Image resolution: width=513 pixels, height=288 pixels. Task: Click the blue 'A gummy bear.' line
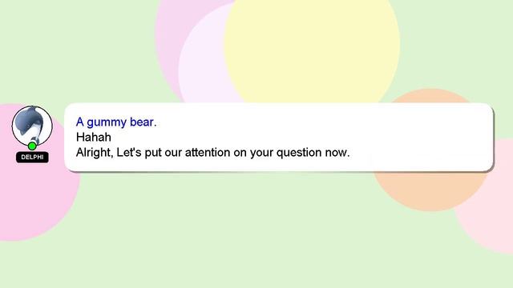pos(116,122)
